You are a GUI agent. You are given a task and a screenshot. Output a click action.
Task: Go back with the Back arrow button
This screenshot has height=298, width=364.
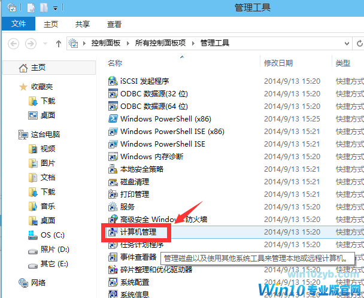pos(13,44)
